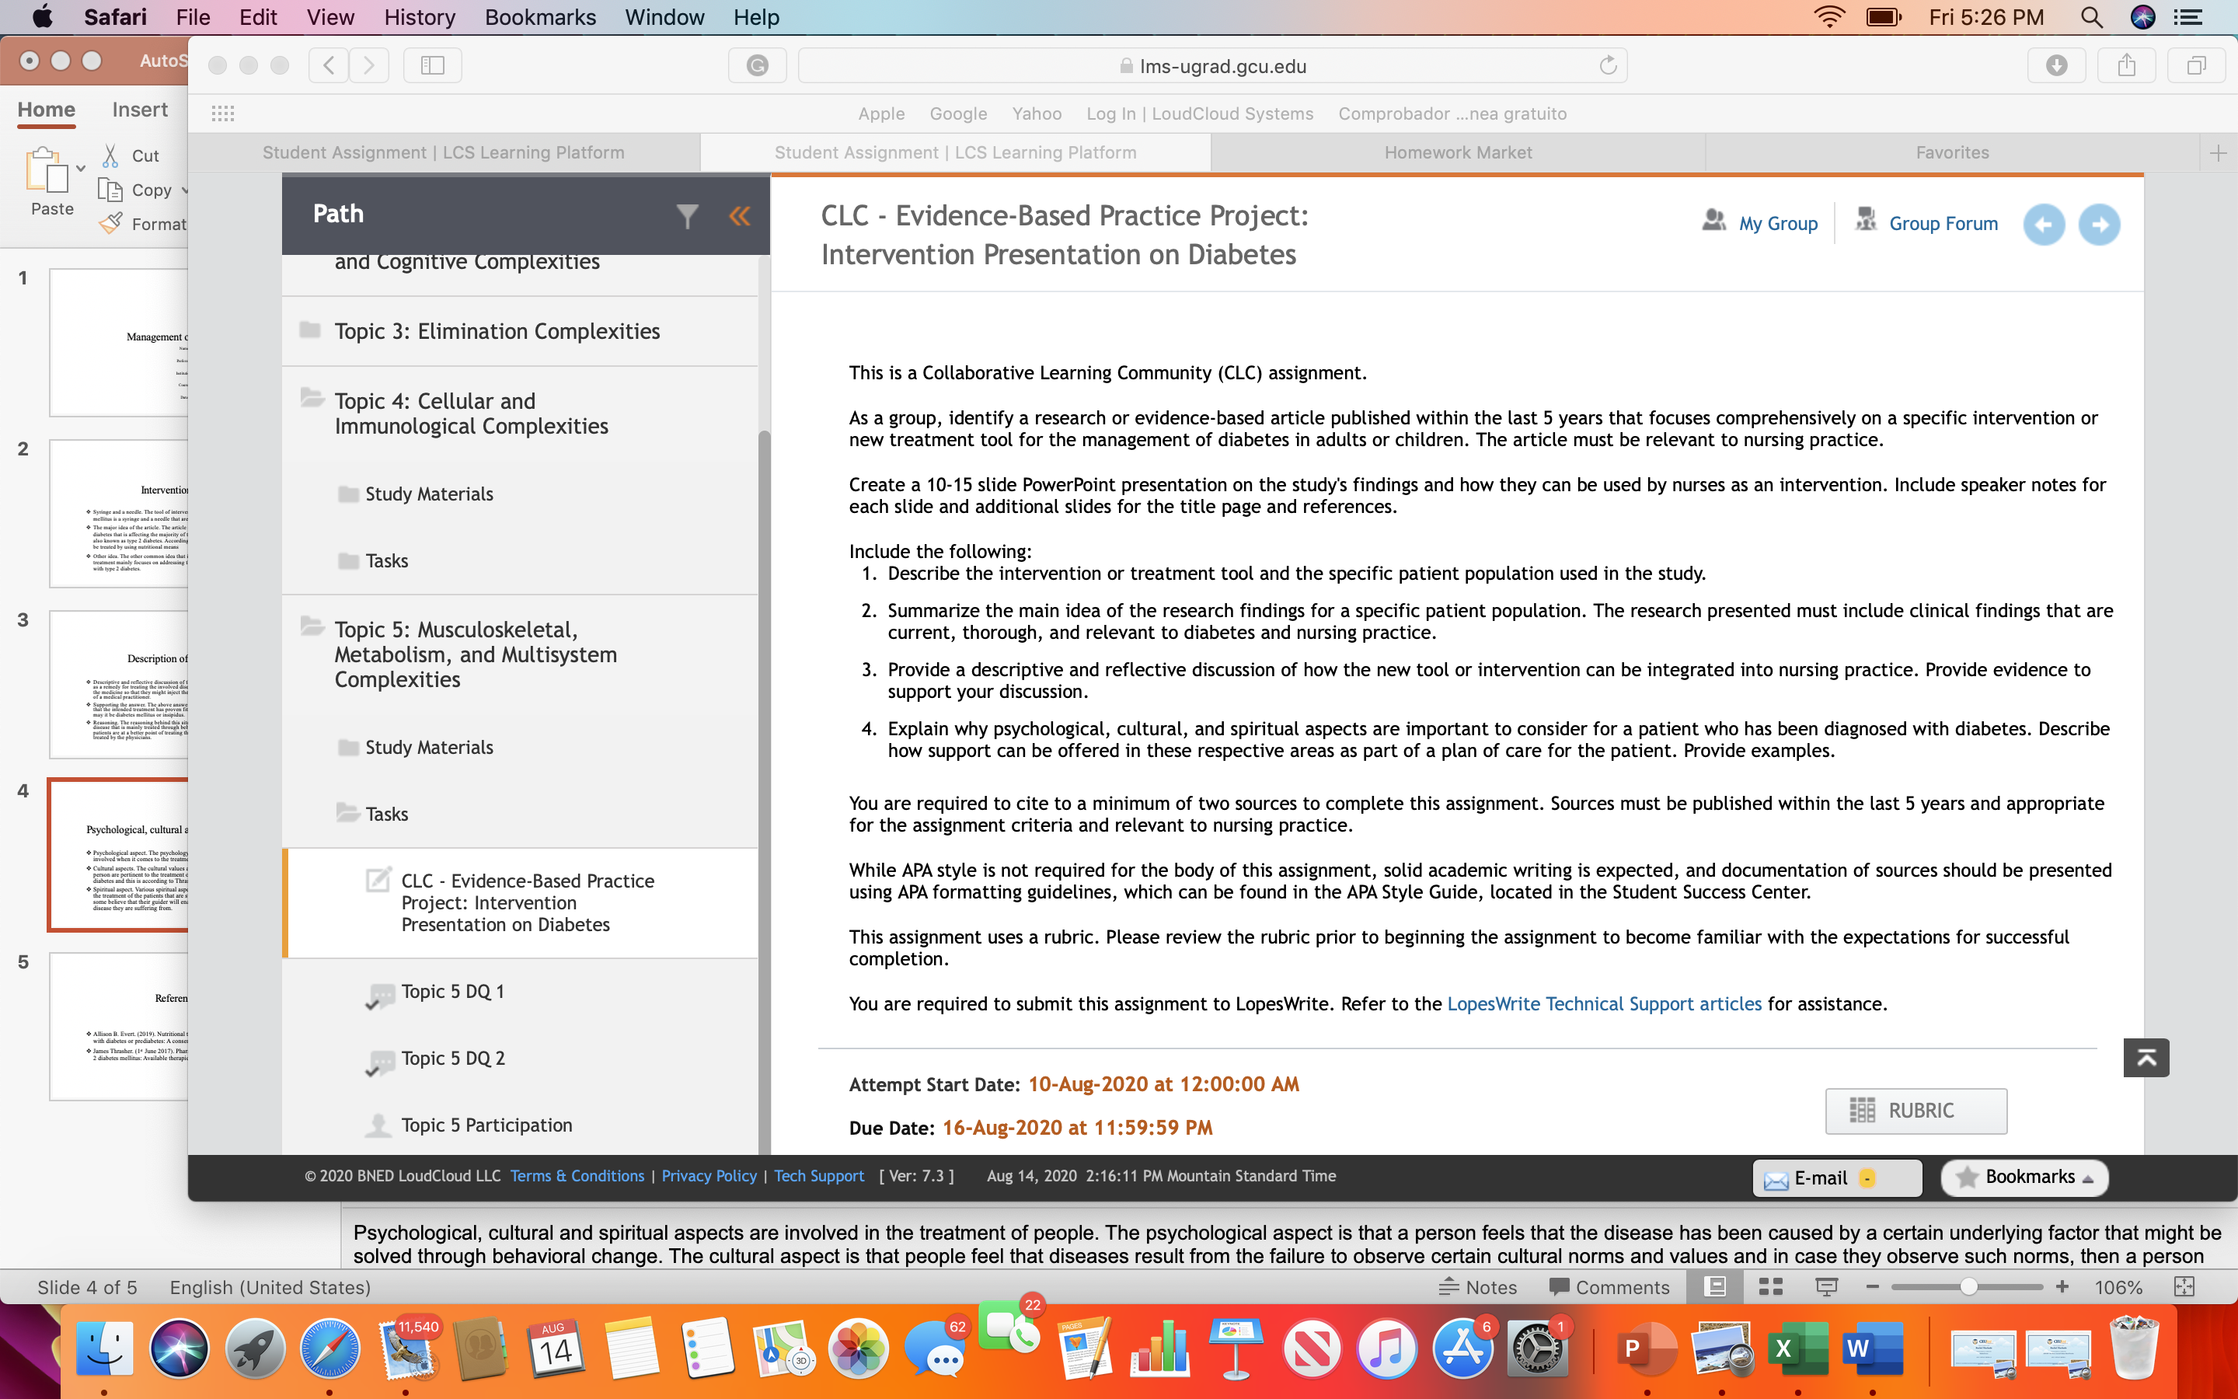Click the lms-ugrad.gcu.edu address bar
Screen dimensions: 2238x1399
pos(1211,66)
